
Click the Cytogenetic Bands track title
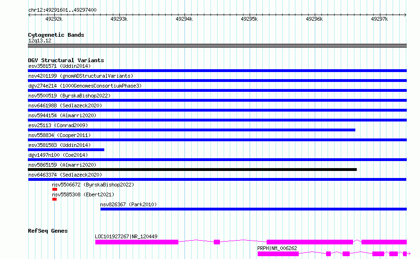click(56, 35)
